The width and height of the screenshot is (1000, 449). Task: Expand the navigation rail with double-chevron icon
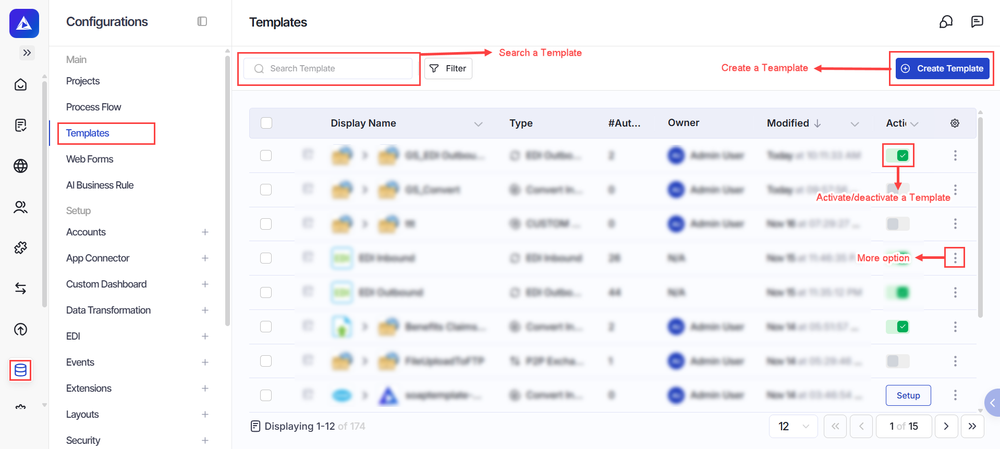[27, 53]
